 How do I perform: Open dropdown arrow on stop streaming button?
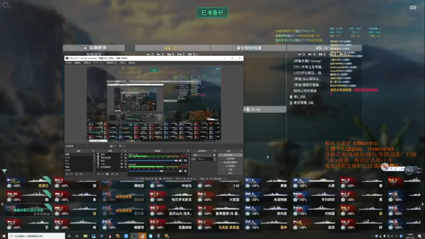240,155
